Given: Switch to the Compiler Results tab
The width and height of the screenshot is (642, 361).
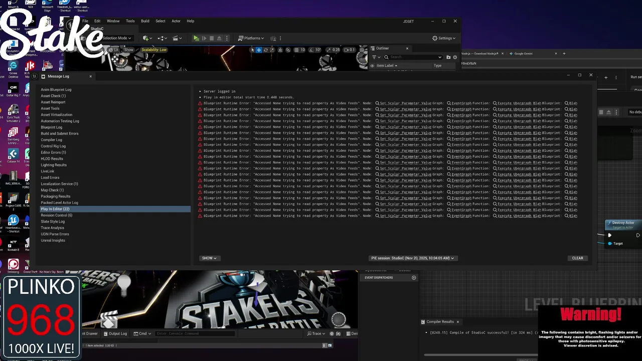Looking at the screenshot, I should (x=440, y=322).
